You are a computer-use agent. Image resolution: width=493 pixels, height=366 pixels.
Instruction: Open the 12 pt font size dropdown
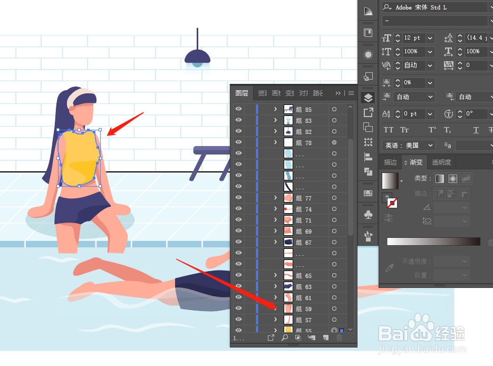(x=429, y=38)
